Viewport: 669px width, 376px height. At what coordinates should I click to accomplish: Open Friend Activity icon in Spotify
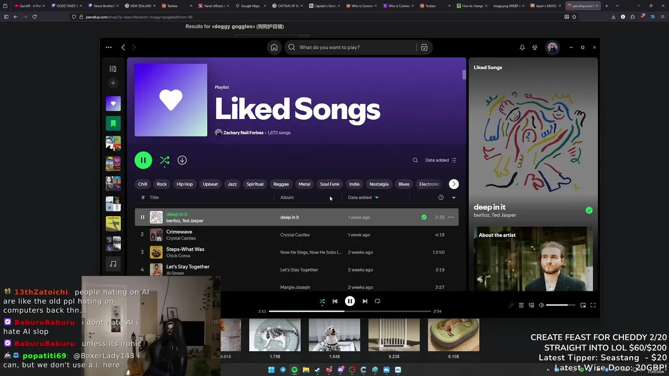[x=535, y=48]
